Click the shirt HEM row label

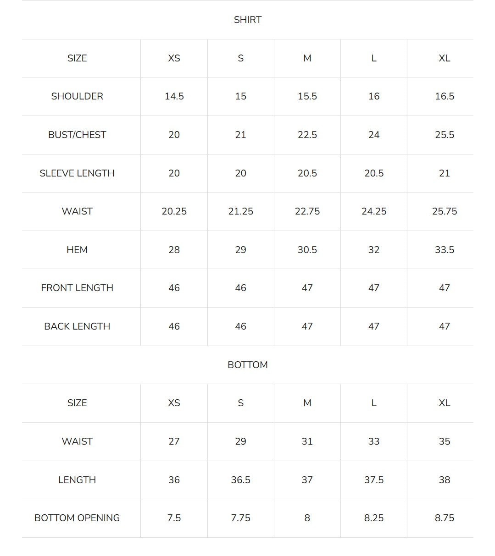[x=77, y=250]
